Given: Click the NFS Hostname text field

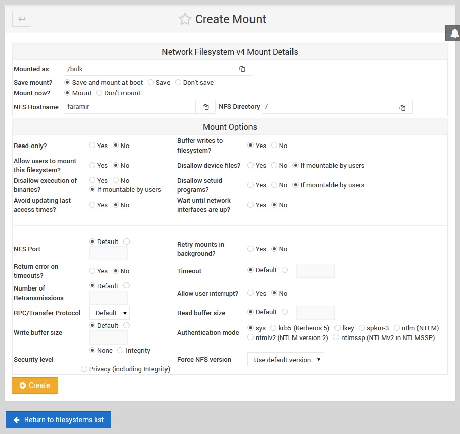Looking at the screenshot, I should [129, 107].
